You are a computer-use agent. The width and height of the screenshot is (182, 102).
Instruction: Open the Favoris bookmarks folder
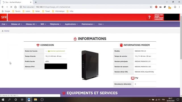pyautogui.click(x=16, y=11)
